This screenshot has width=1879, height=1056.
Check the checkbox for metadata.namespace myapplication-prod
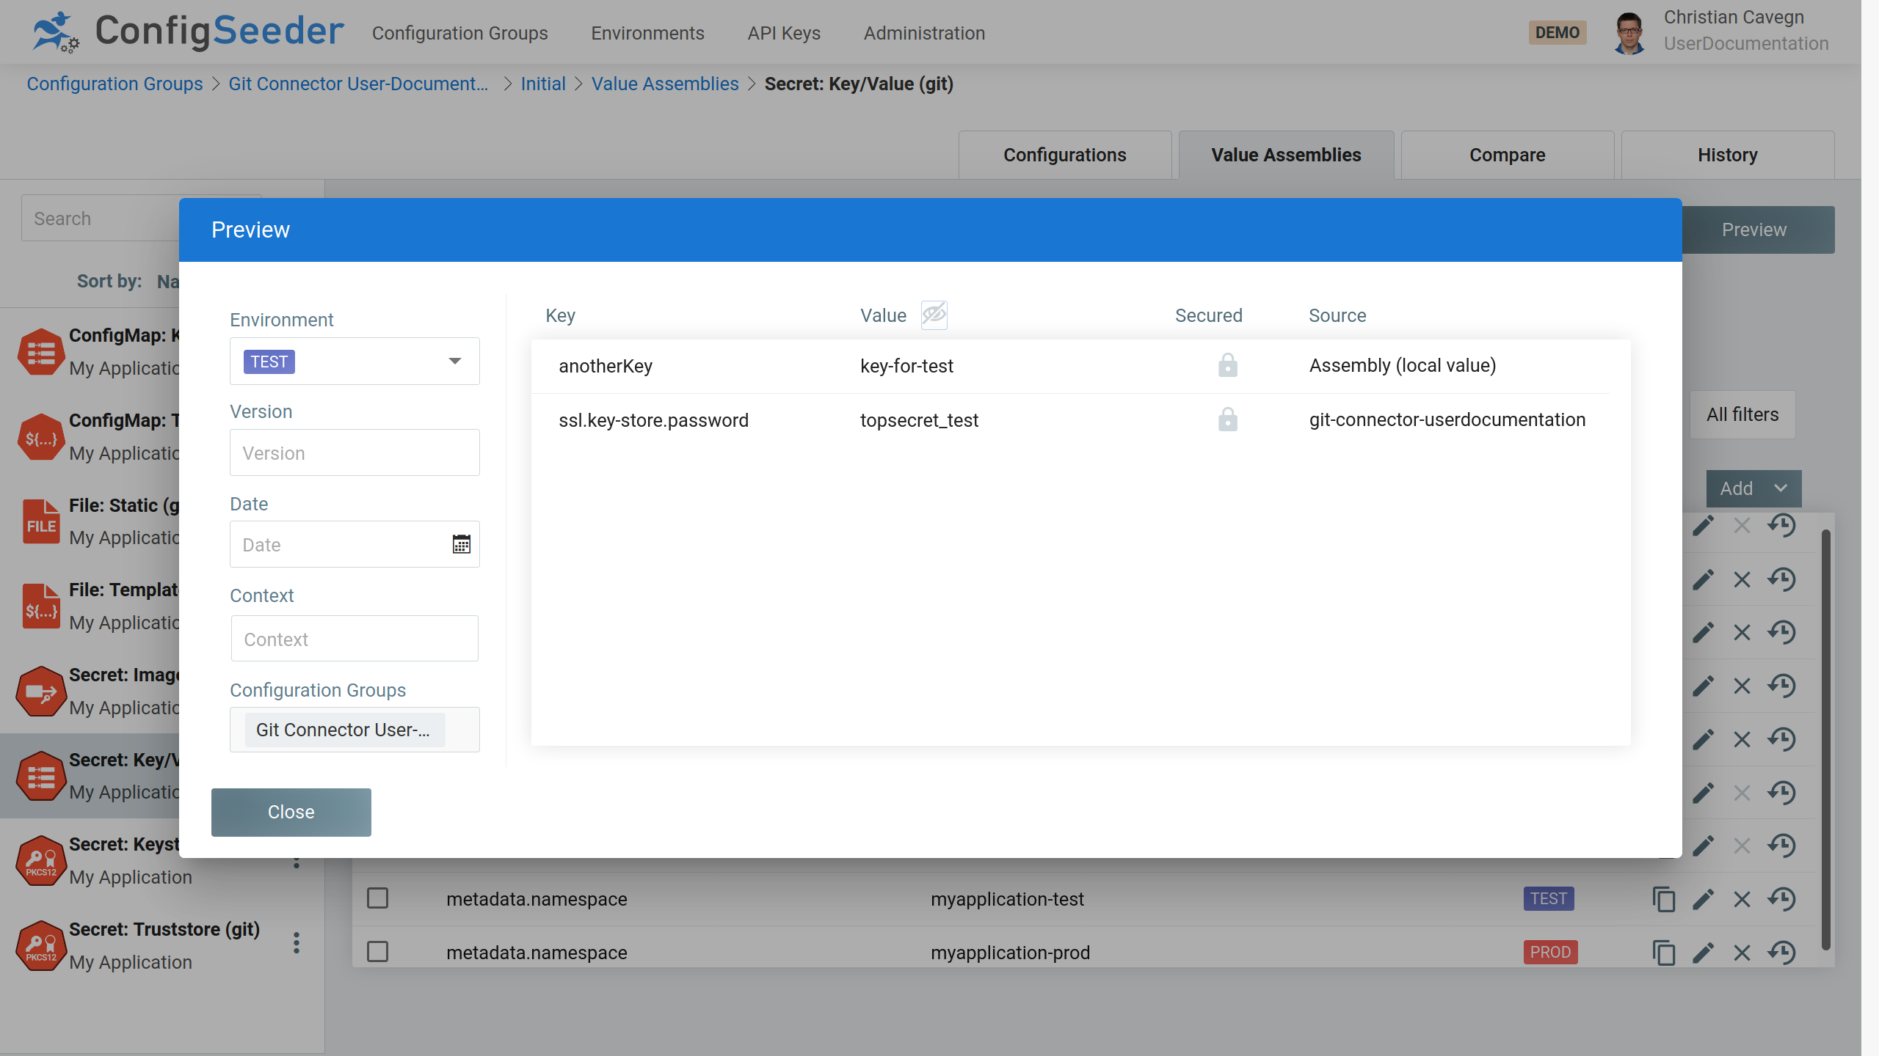pos(377,951)
